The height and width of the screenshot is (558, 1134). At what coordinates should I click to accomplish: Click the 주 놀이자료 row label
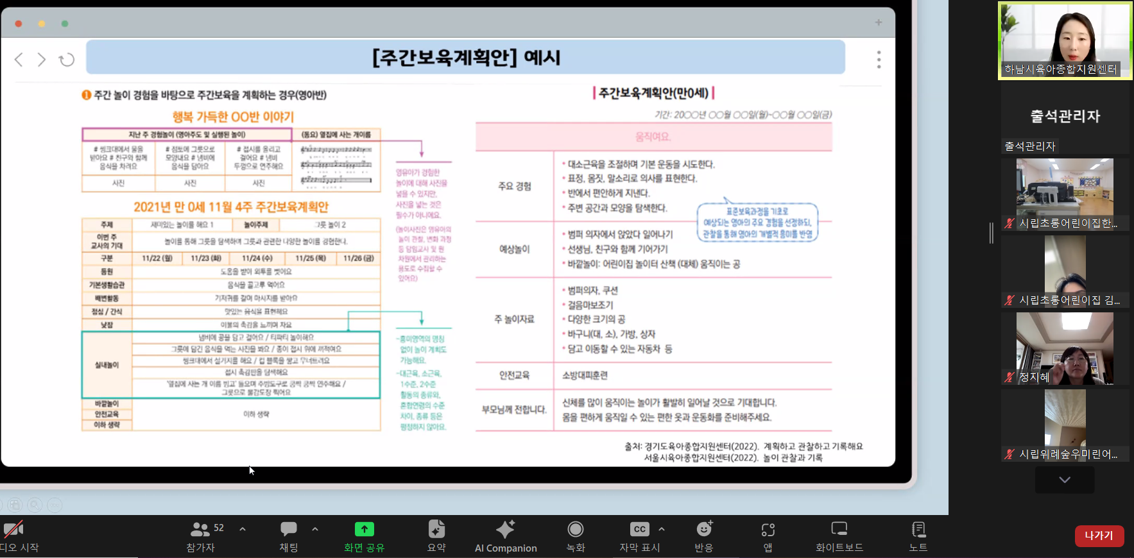[515, 319]
